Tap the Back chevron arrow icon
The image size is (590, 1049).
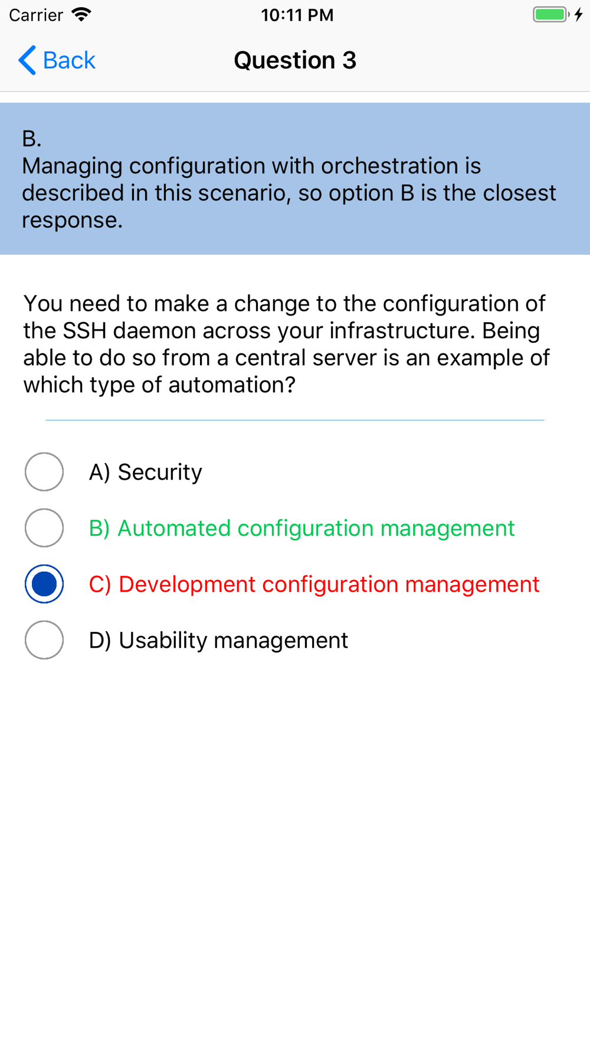click(27, 60)
